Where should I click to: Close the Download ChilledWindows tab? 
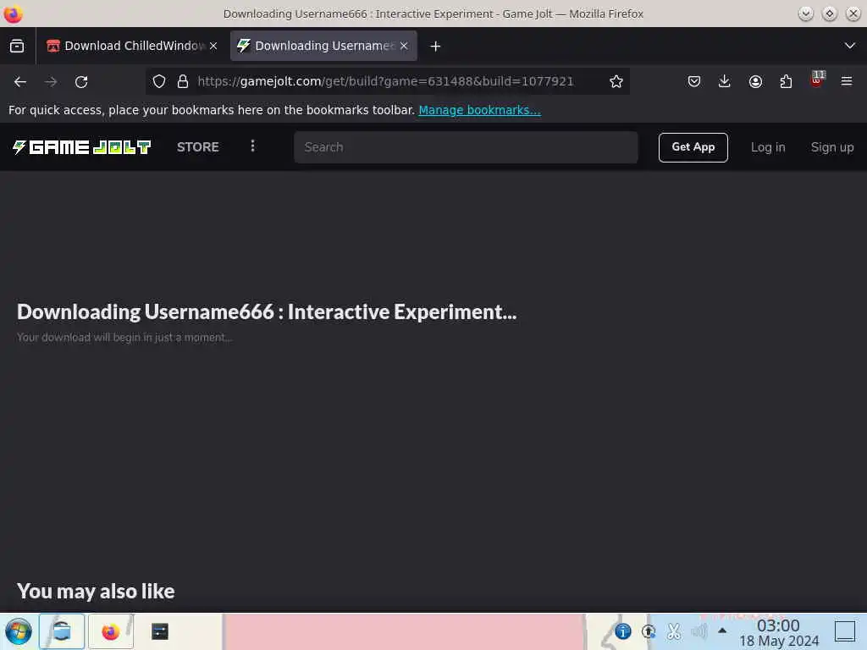point(213,46)
